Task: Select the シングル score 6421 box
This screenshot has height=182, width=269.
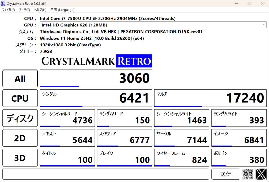Action: coord(96,98)
